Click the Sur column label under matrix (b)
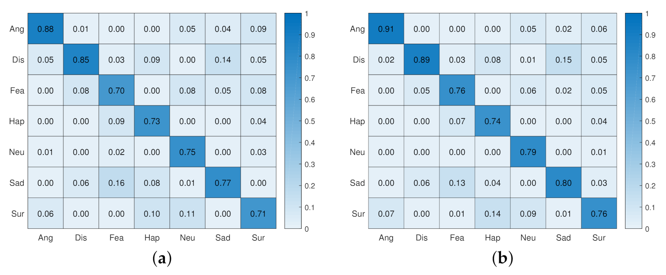The width and height of the screenshot is (666, 275). click(x=599, y=238)
